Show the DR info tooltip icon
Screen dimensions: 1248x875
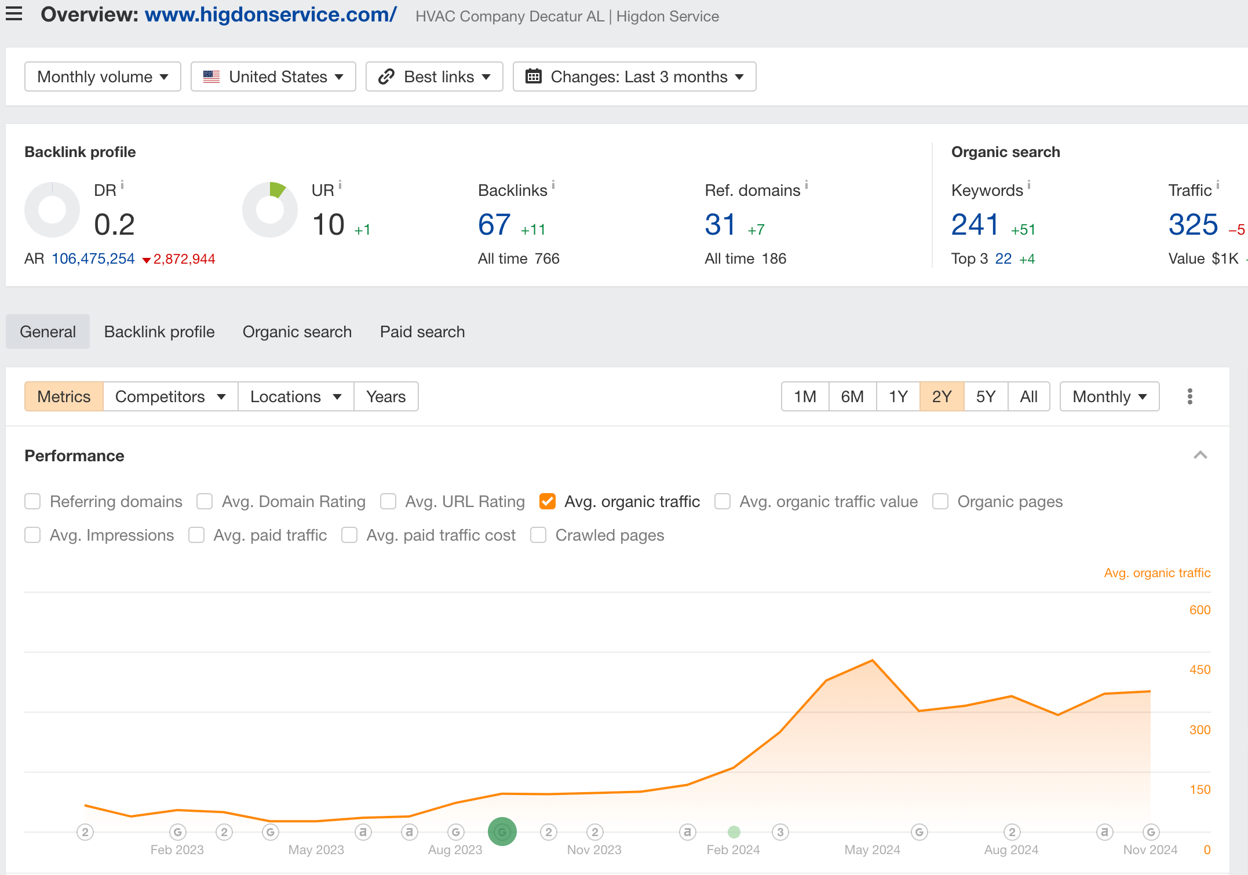point(122,185)
